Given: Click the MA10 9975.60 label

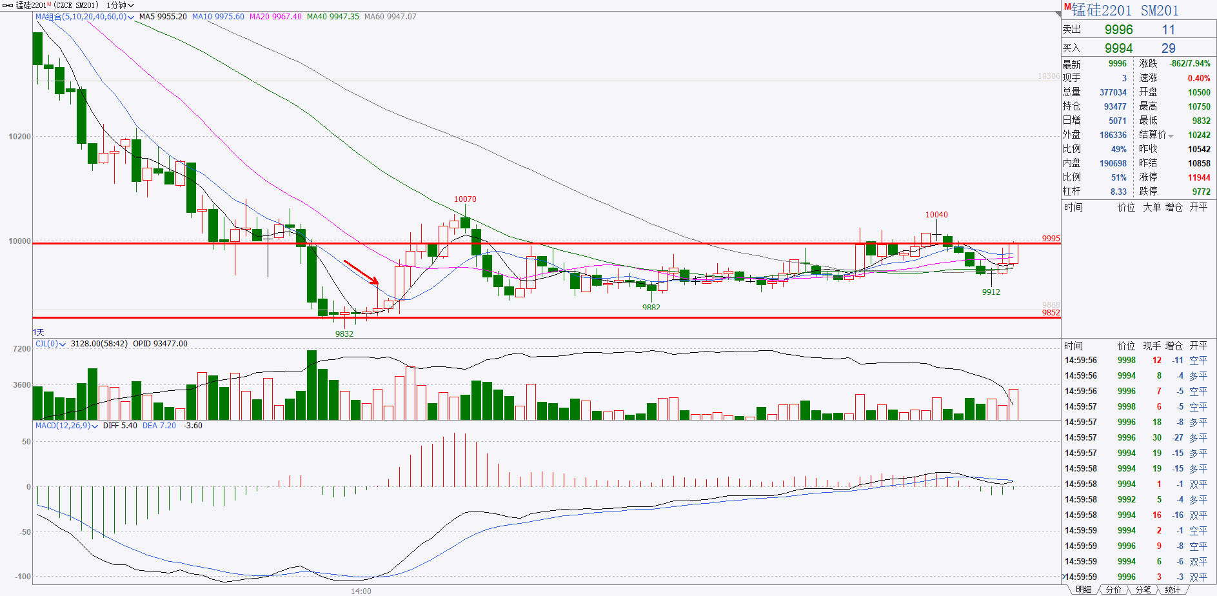Looking at the screenshot, I should coord(218,17).
